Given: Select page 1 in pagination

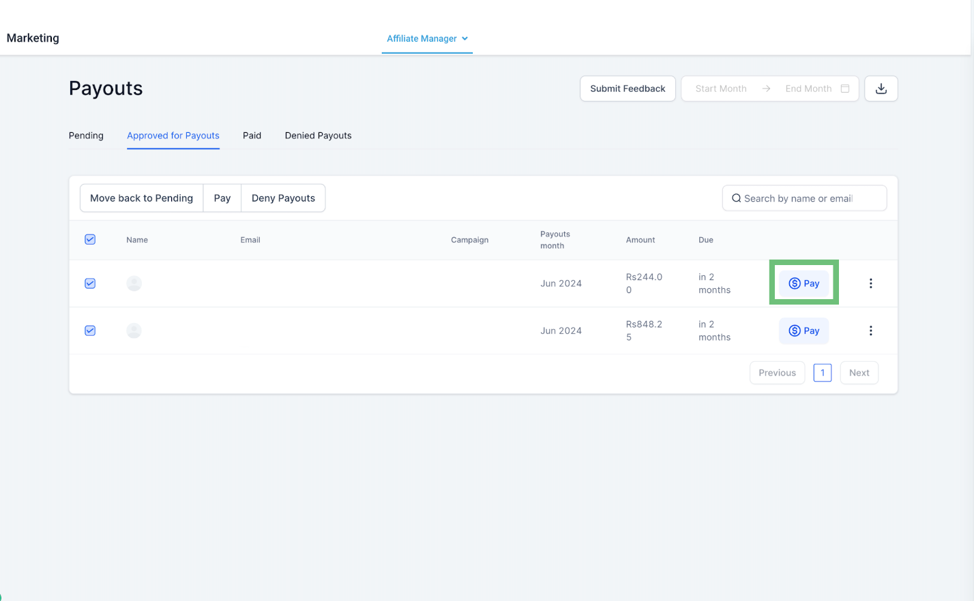Looking at the screenshot, I should pos(823,373).
